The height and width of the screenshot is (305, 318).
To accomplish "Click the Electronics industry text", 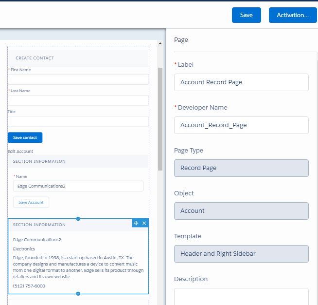I will [24, 249].
